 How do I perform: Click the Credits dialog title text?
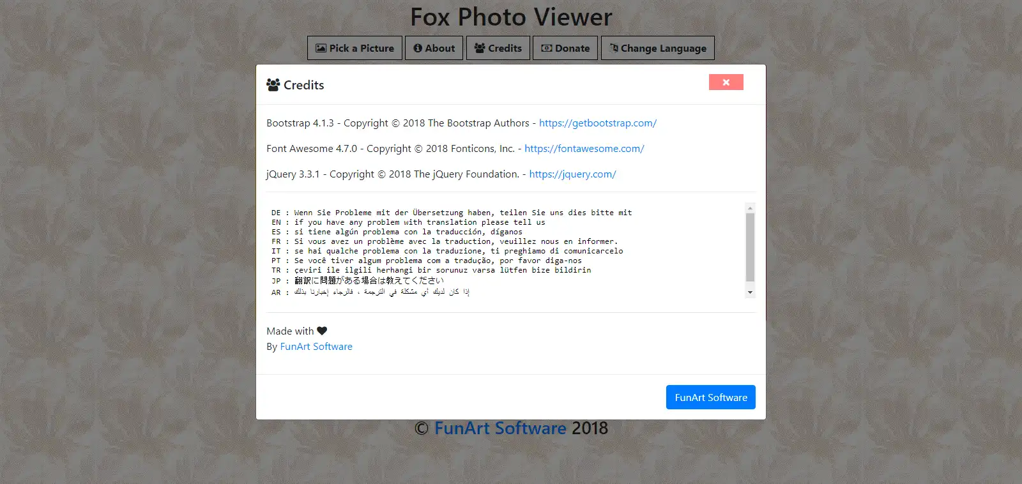pos(304,85)
